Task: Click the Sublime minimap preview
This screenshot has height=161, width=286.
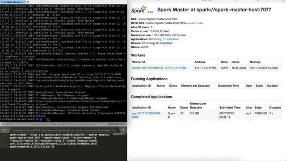Action: coord(119,134)
